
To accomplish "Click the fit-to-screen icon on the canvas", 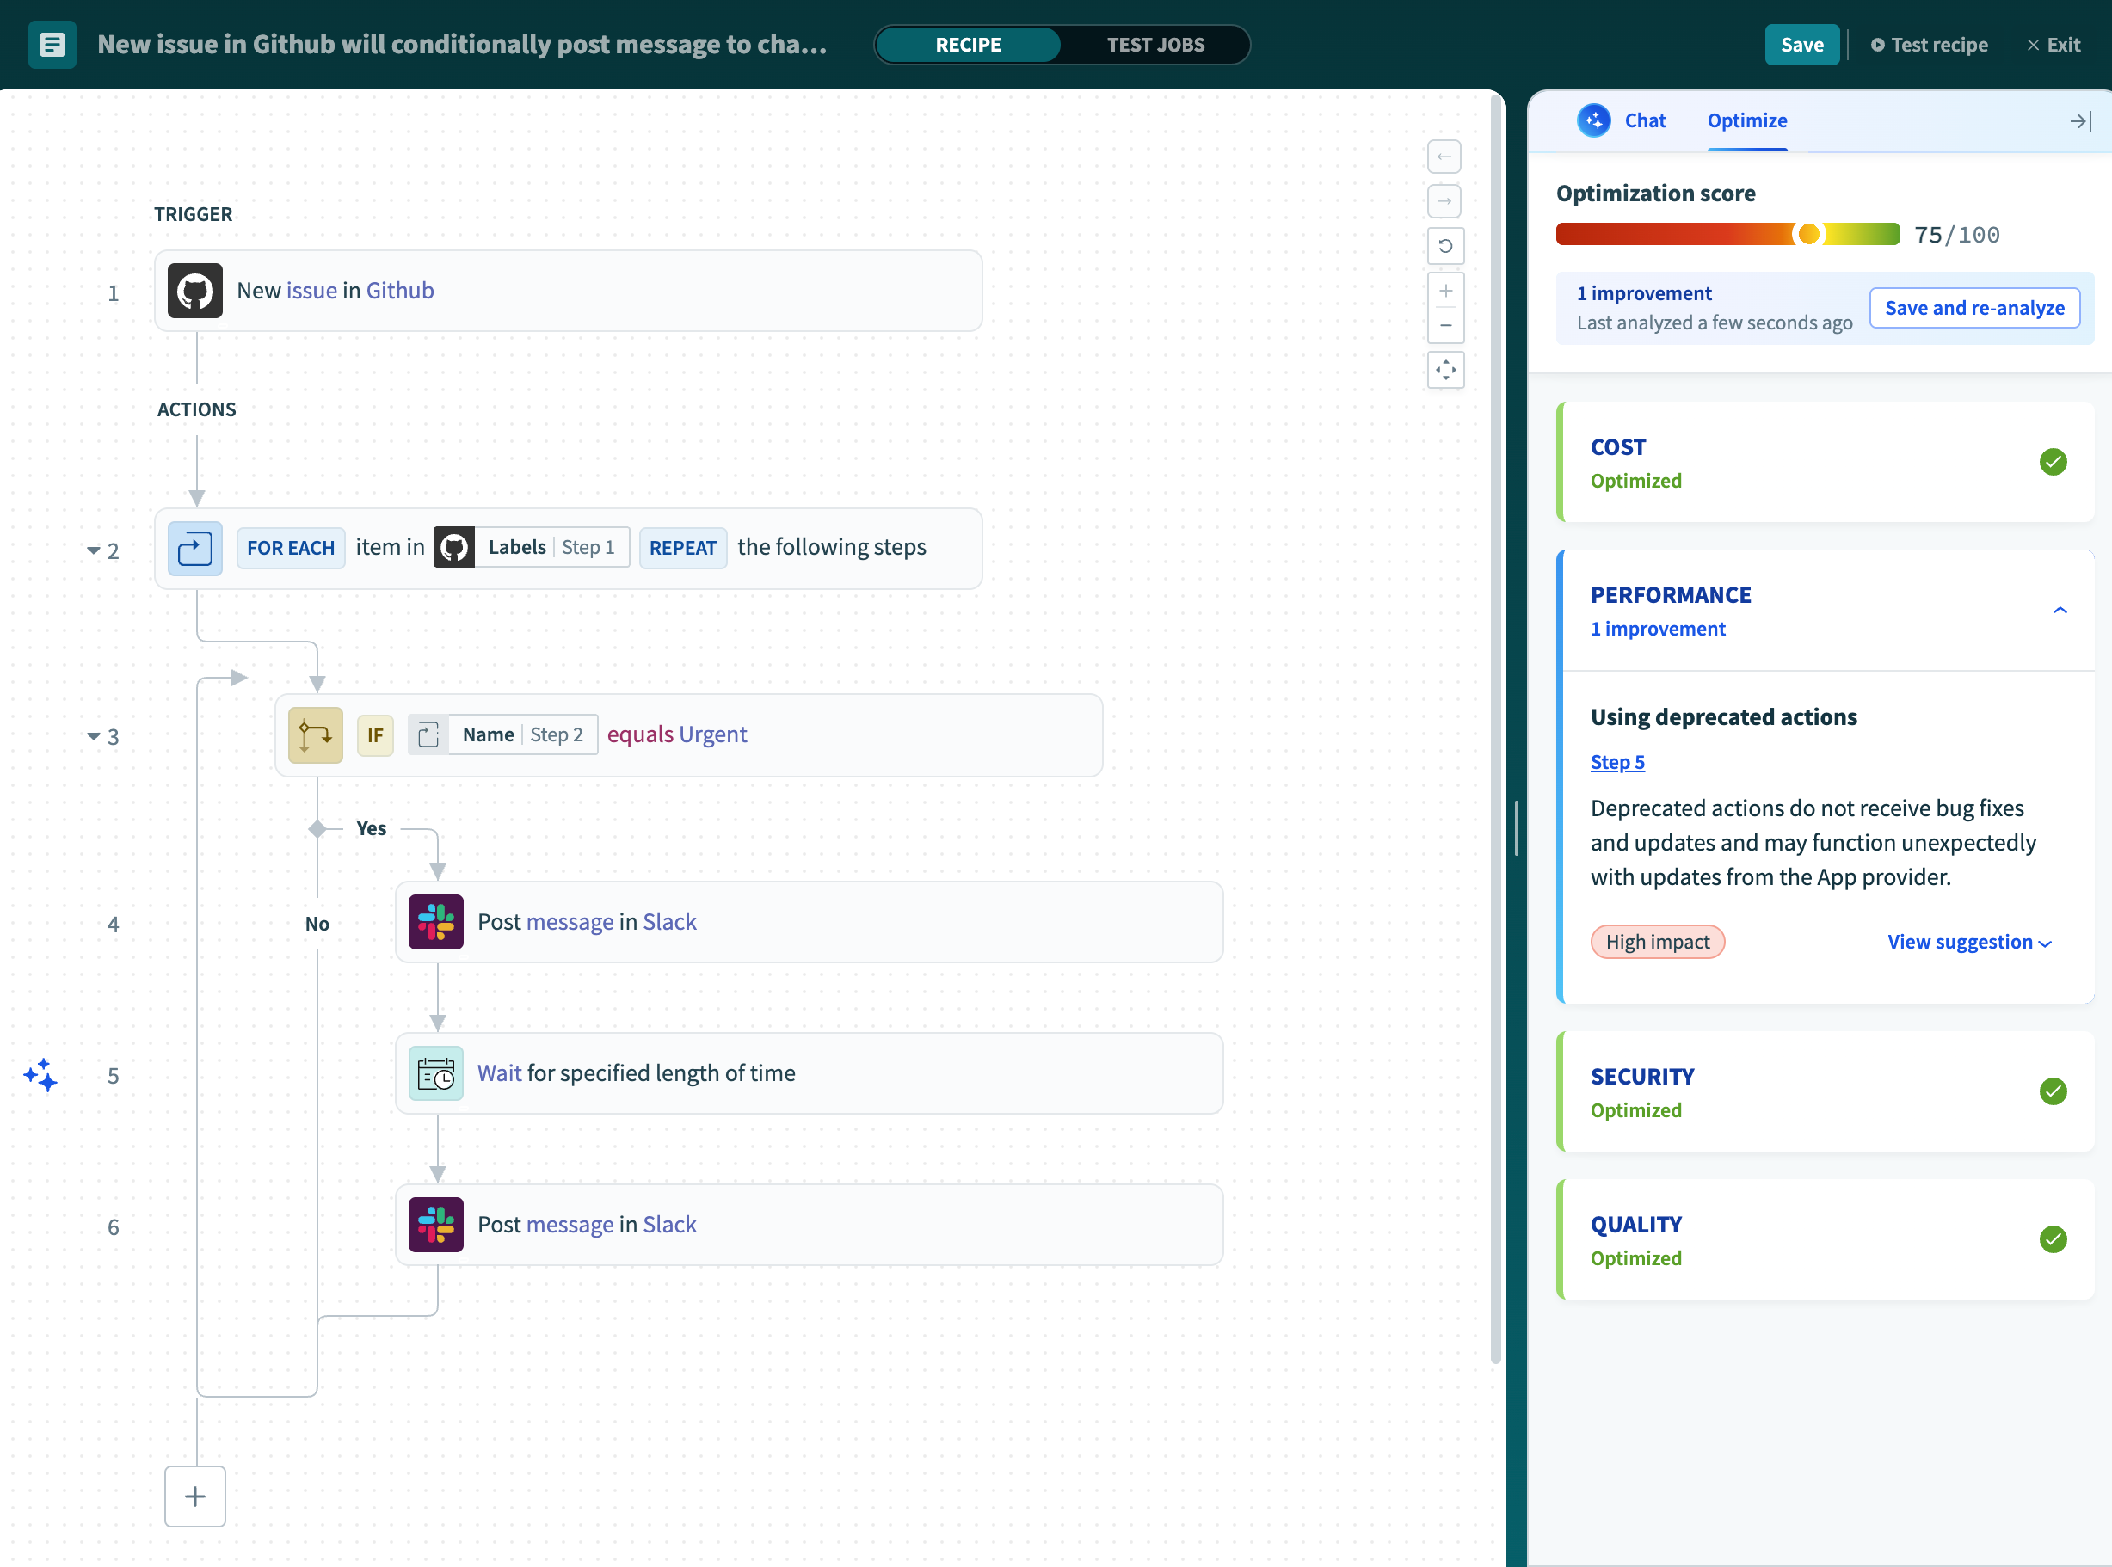I will coord(1445,370).
